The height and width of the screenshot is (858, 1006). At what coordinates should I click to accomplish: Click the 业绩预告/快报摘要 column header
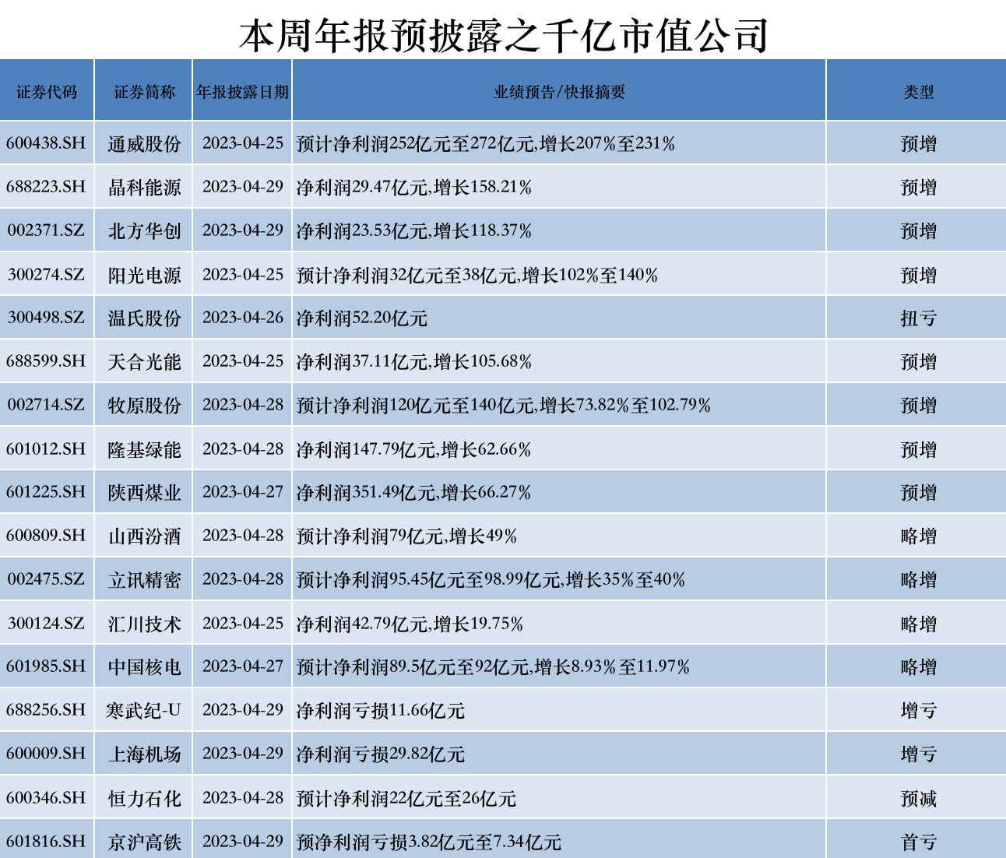coord(560,92)
